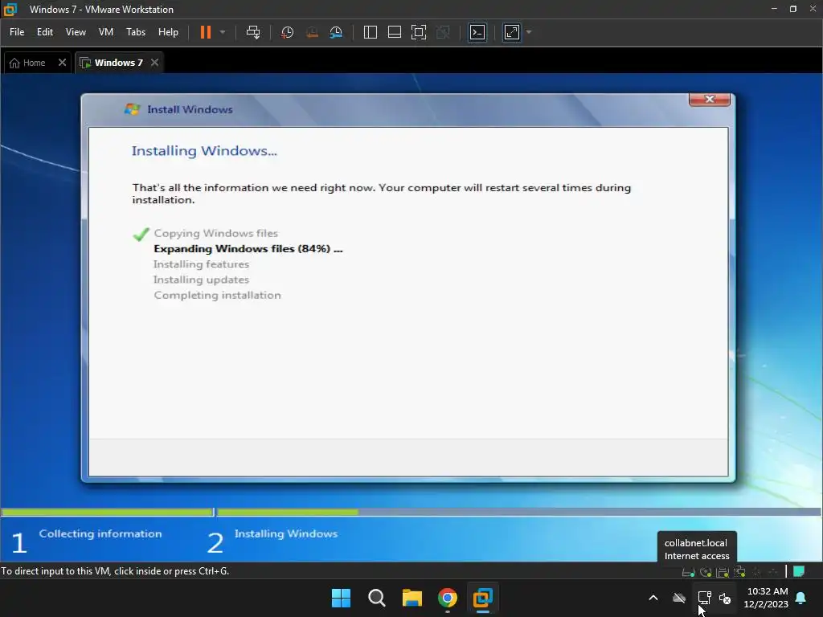Click the orange Suspend VM pause button
Viewport: 823px width, 617px height.
205,32
